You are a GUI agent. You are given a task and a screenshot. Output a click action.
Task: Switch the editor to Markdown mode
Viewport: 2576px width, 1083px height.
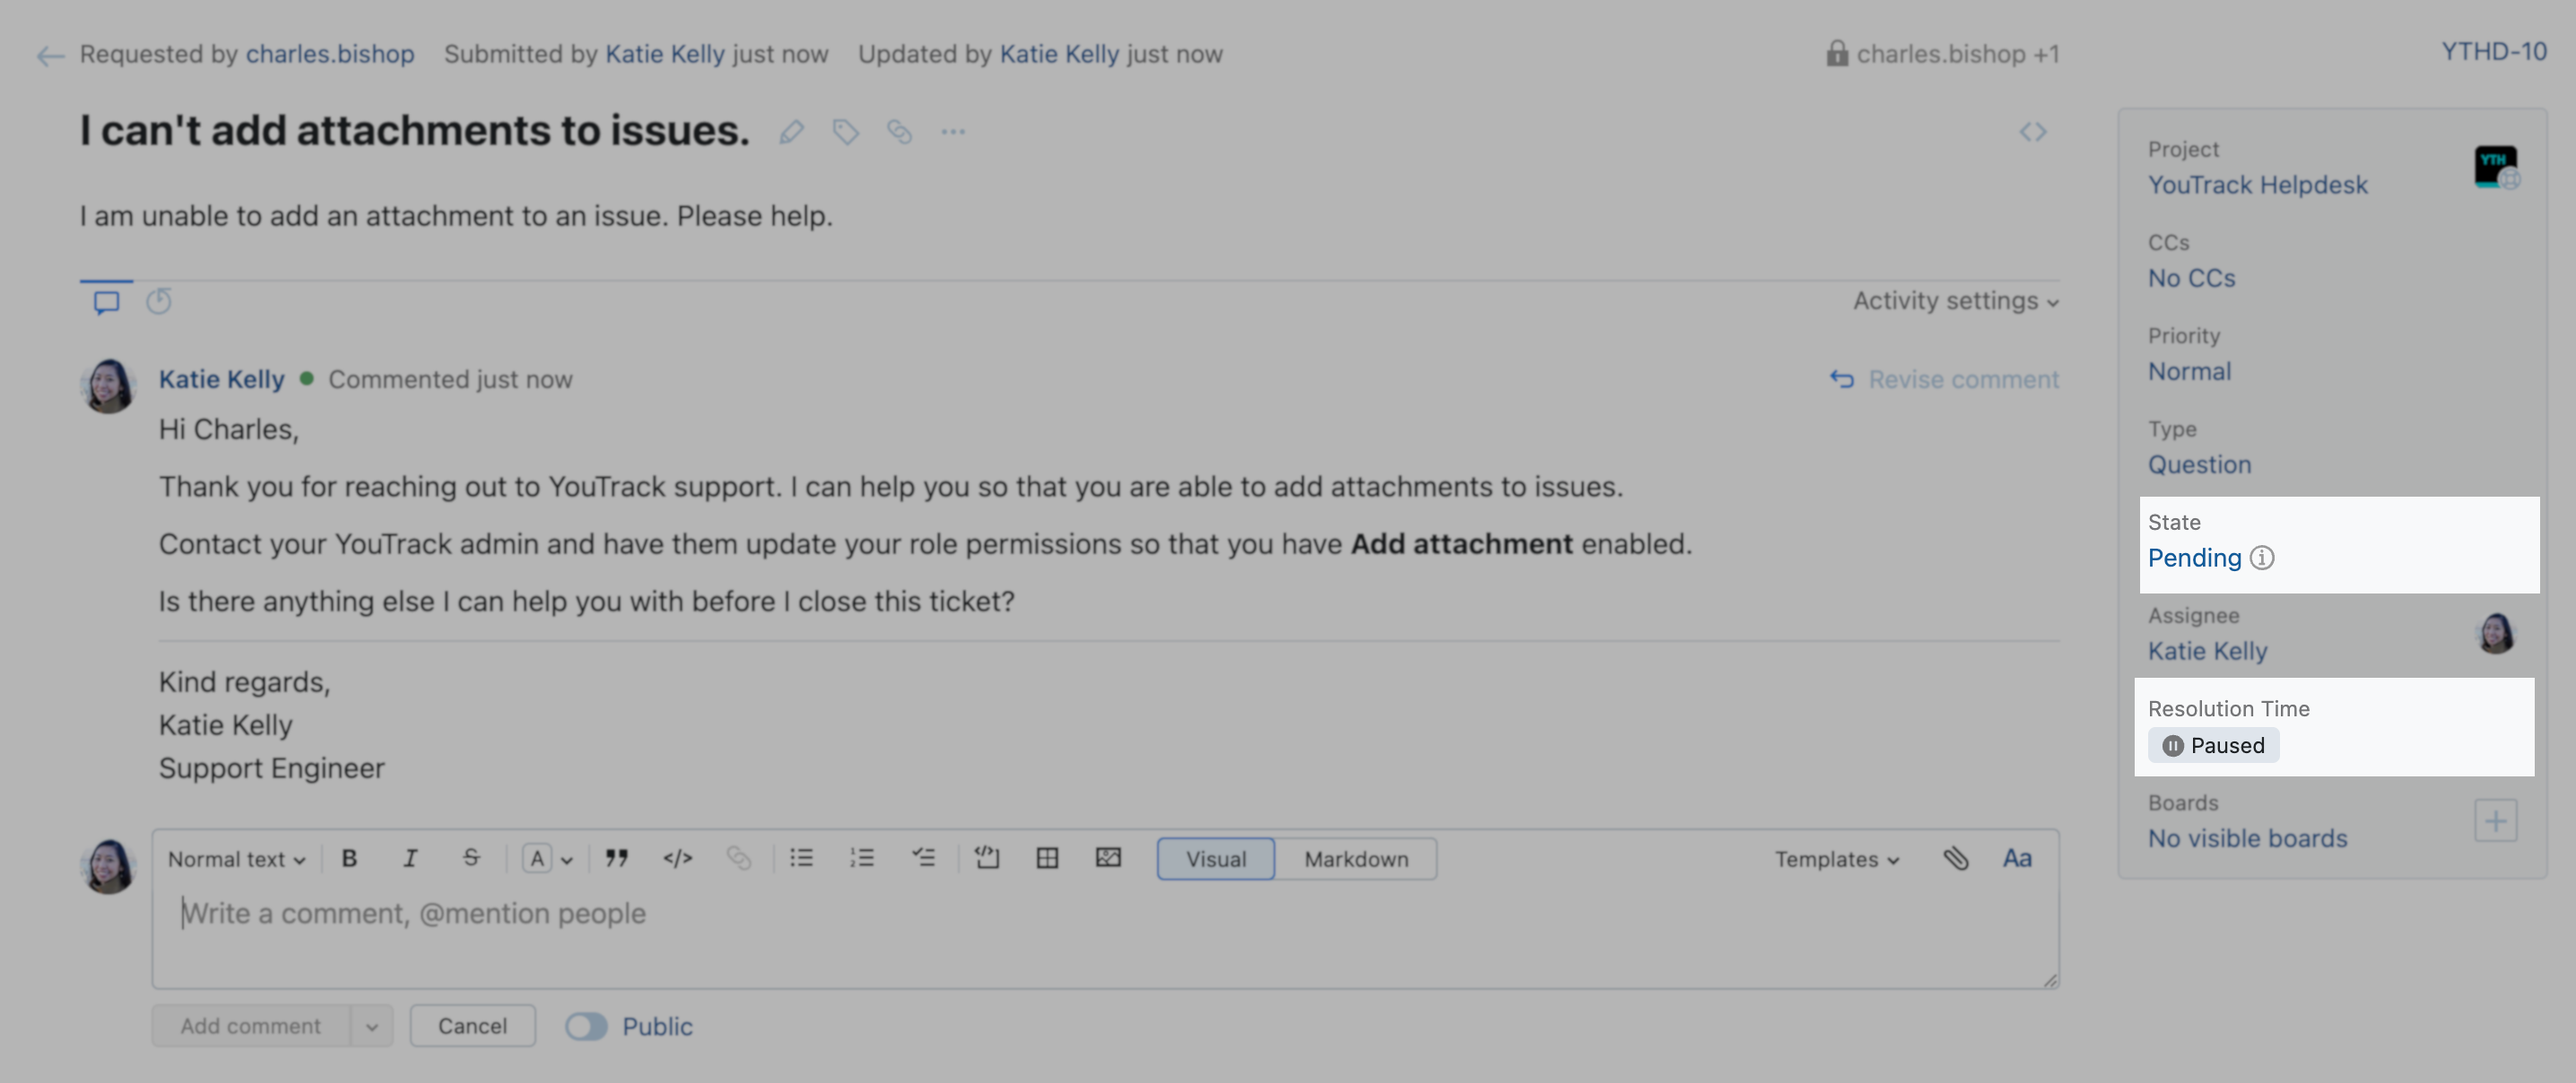(1355, 859)
